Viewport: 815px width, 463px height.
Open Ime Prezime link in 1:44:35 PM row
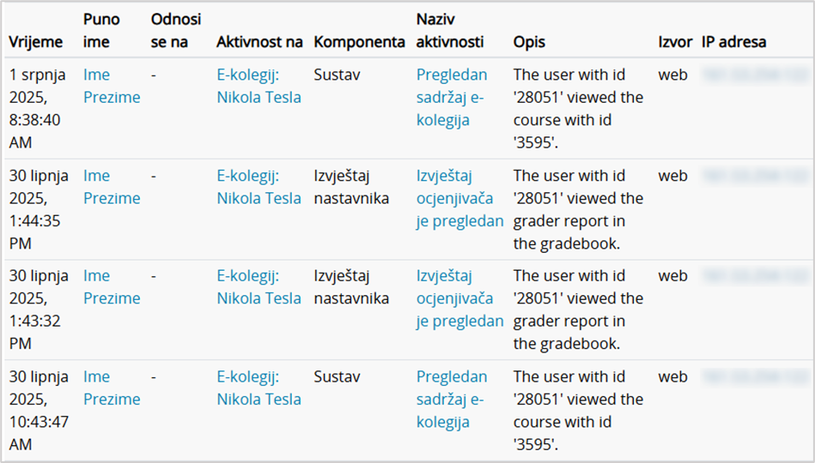pos(111,187)
